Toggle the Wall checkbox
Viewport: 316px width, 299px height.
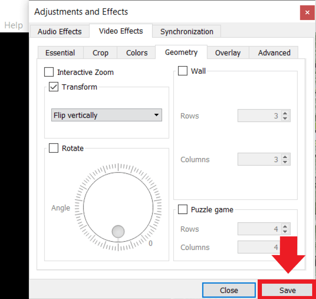pos(183,71)
